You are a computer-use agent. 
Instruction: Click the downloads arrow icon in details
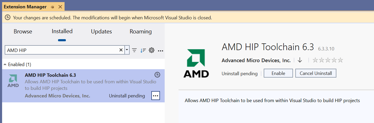coord(300,60)
